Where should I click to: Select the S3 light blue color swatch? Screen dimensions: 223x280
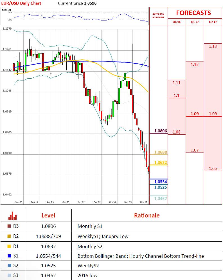(x=9, y=275)
